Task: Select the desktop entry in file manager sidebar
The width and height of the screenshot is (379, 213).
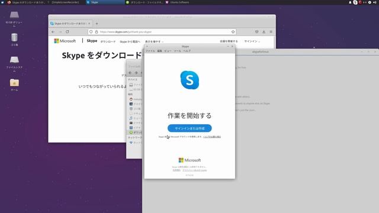Action: point(136,104)
